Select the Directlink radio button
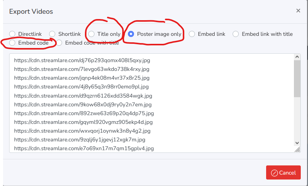The width and height of the screenshot is (308, 186). tap(13, 34)
